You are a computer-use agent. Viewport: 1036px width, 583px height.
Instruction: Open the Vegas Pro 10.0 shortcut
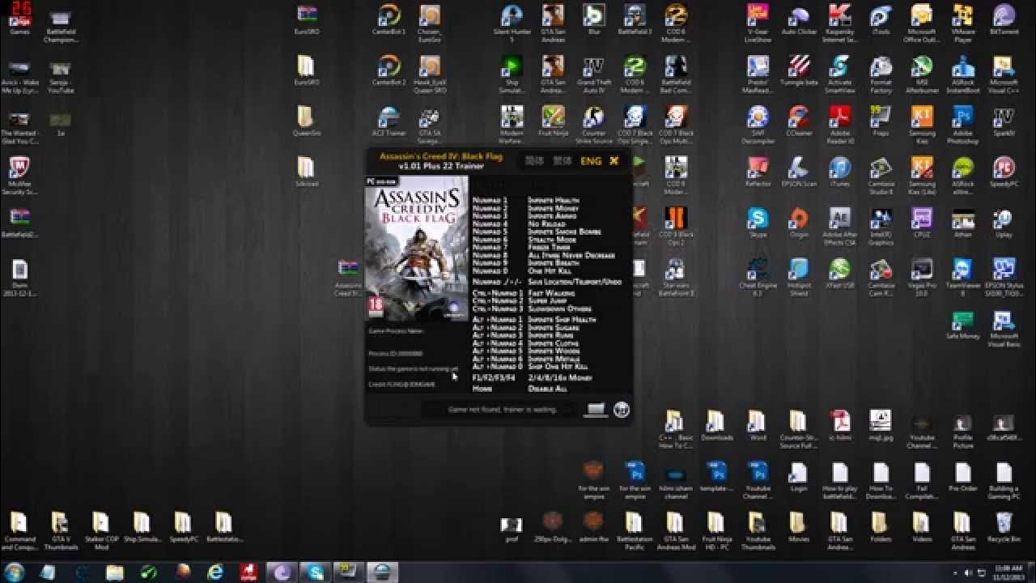(x=922, y=277)
